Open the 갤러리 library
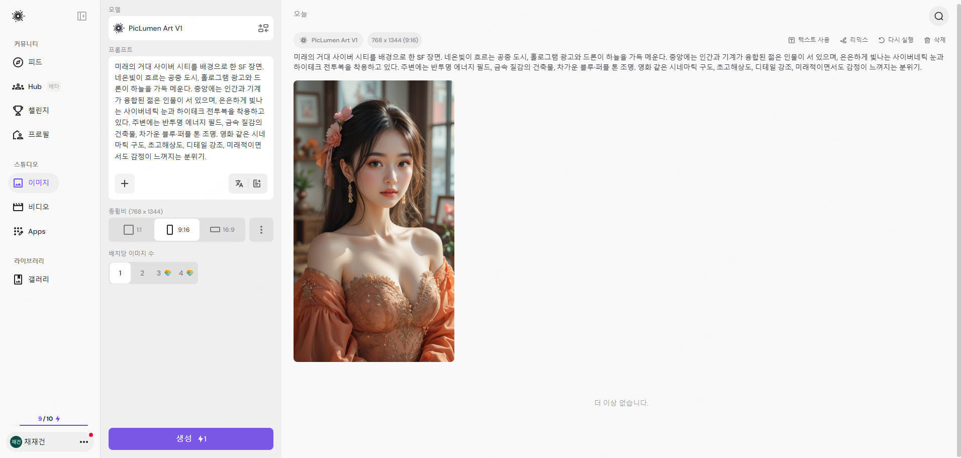961x458 pixels. coord(38,279)
